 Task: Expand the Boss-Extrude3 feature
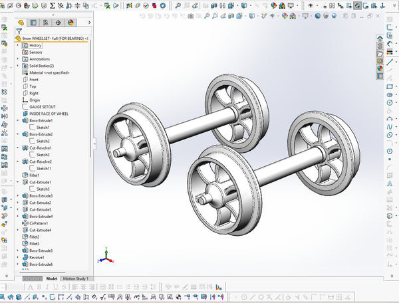(17, 196)
